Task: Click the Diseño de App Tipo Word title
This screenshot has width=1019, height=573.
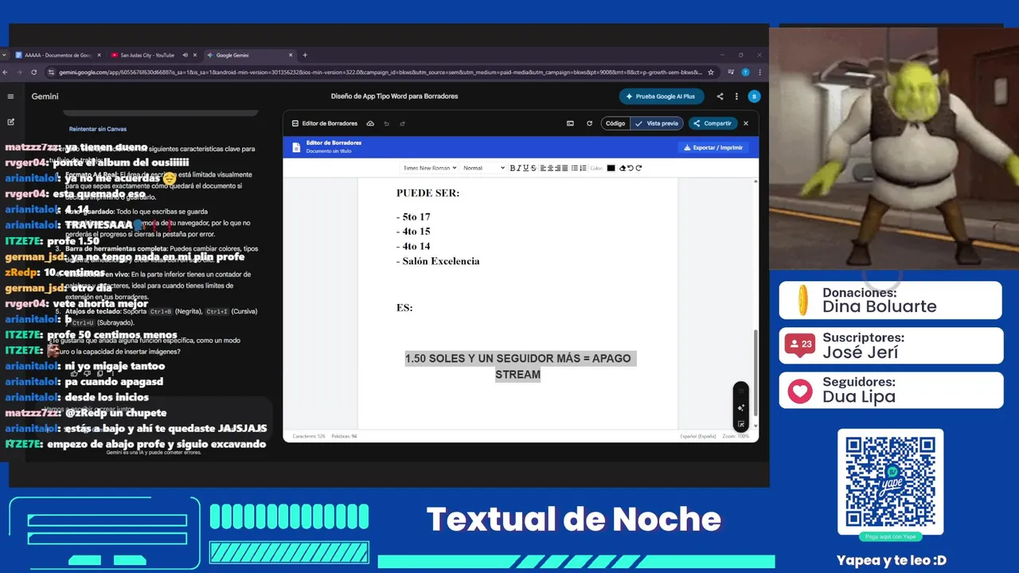Action: (x=394, y=96)
